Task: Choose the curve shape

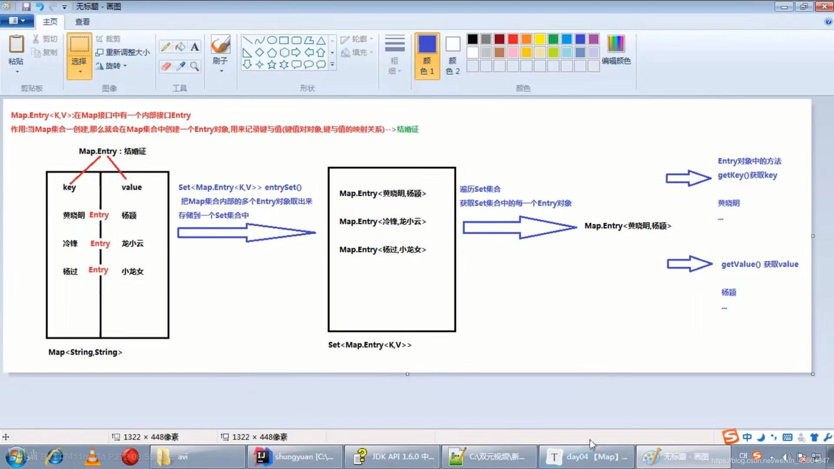Action: click(259, 40)
